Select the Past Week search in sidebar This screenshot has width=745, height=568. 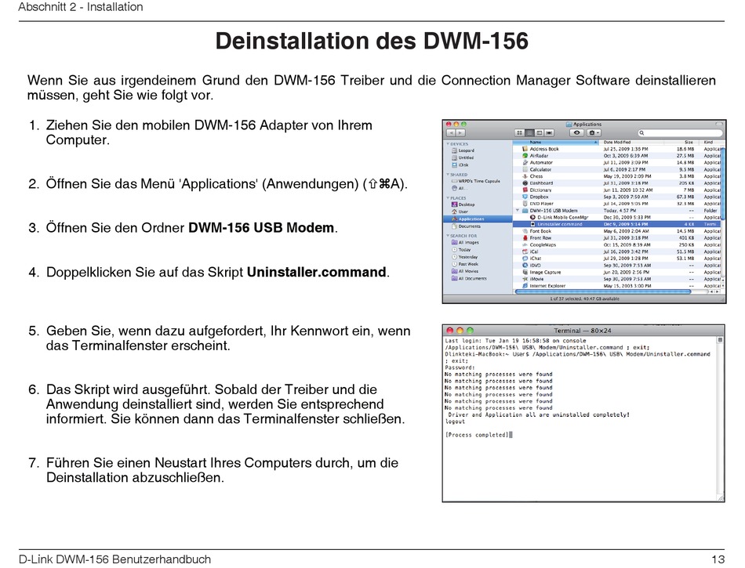point(465,264)
